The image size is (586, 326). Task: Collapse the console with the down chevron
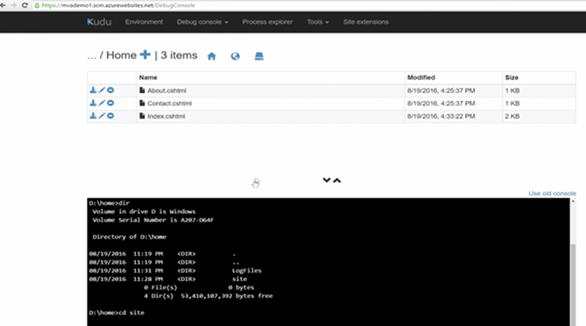pyautogui.click(x=327, y=180)
